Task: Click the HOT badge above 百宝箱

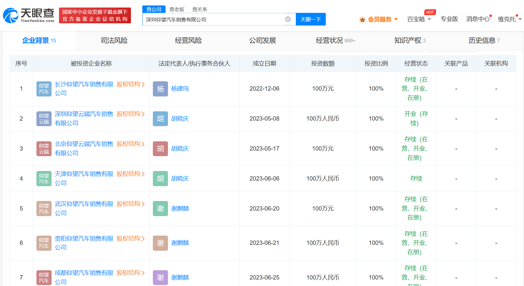Action: (x=430, y=12)
